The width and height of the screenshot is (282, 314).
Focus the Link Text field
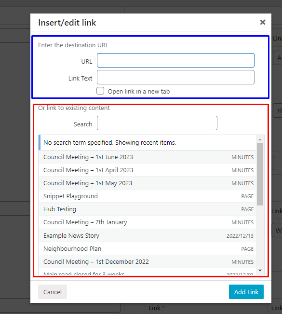tap(175, 77)
